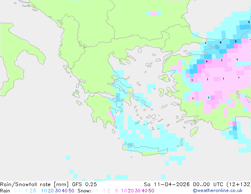
Task: Click the Snow legend value 40
Action: pyautogui.click(x=145, y=191)
